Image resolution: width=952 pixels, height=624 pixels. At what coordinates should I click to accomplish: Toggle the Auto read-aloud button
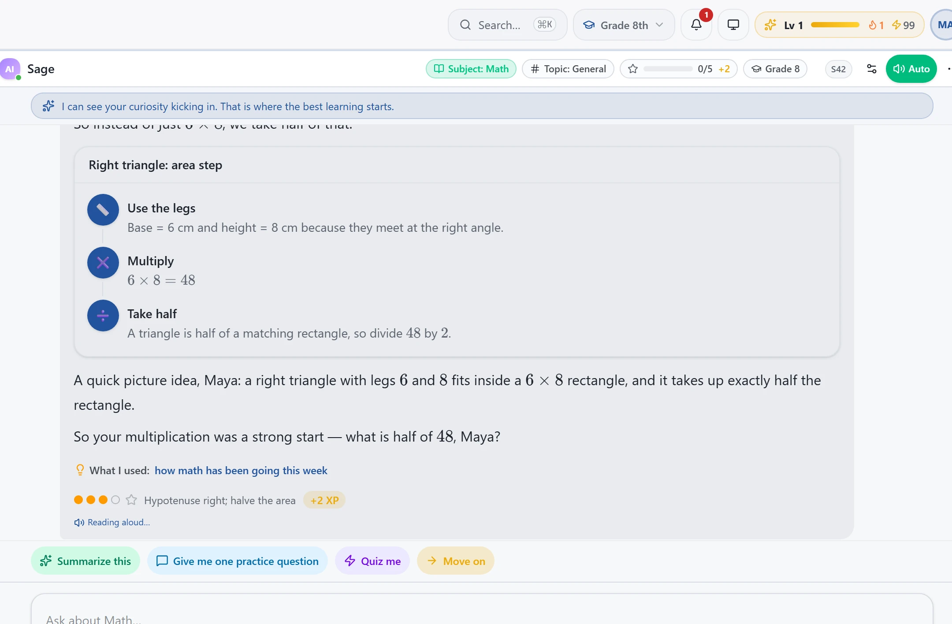click(x=911, y=69)
